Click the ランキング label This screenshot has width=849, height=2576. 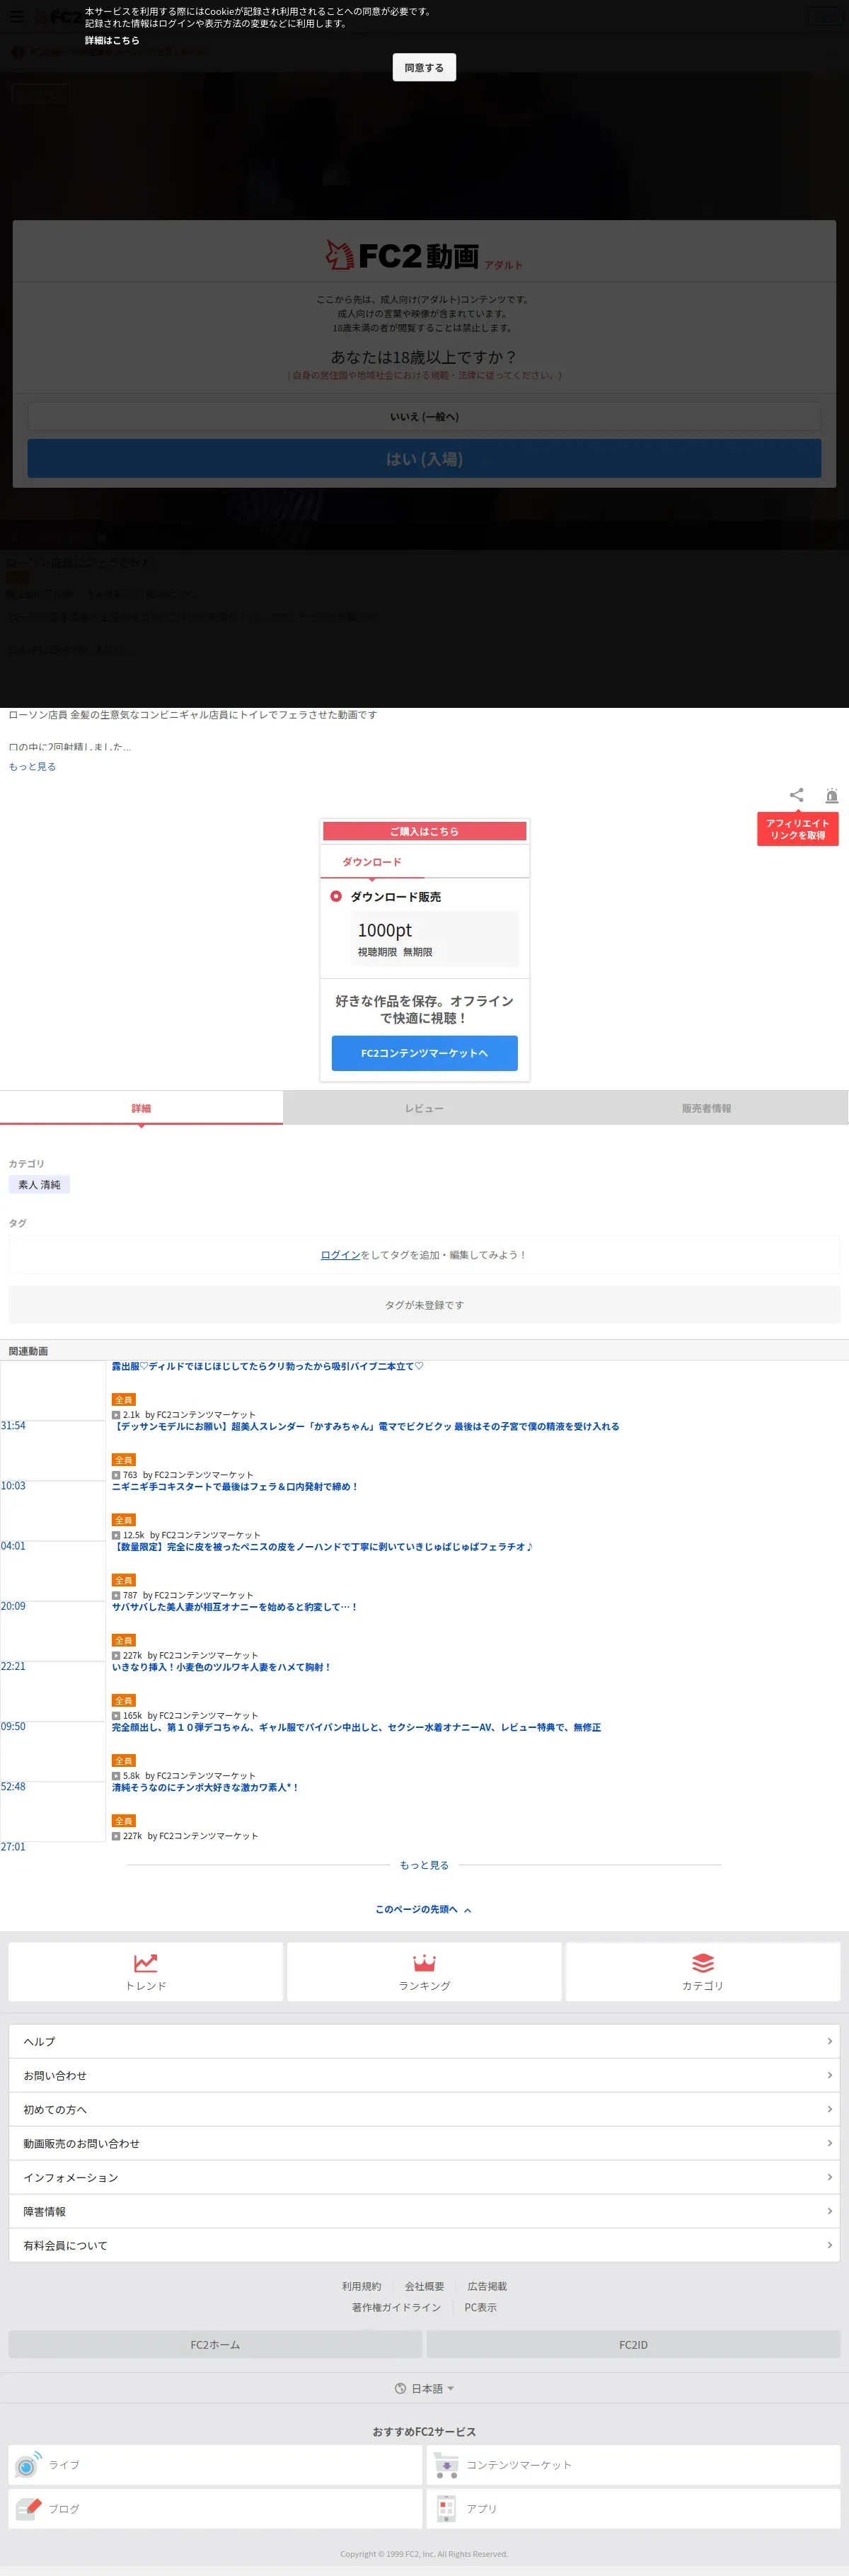pyautogui.click(x=424, y=1986)
